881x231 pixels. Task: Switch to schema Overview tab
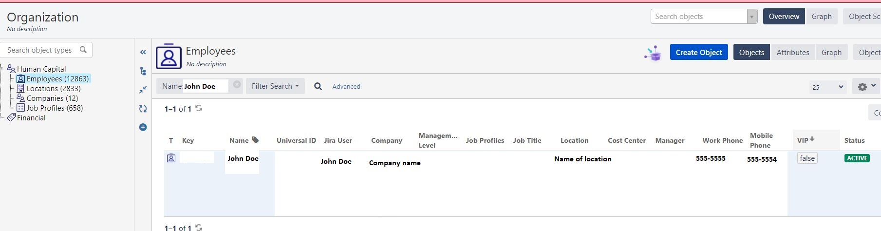tap(784, 17)
